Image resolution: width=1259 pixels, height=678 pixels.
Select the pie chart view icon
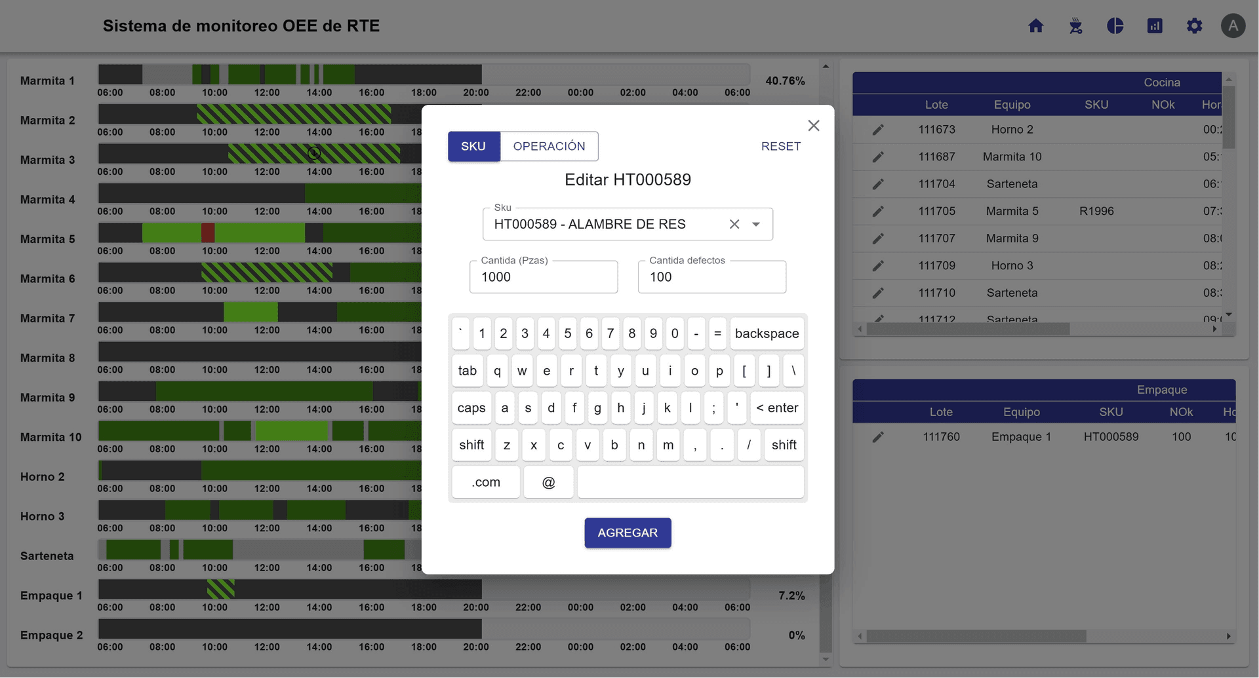click(1115, 26)
